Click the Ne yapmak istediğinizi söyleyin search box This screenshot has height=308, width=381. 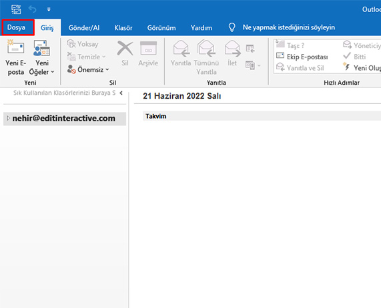click(x=289, y=27)
